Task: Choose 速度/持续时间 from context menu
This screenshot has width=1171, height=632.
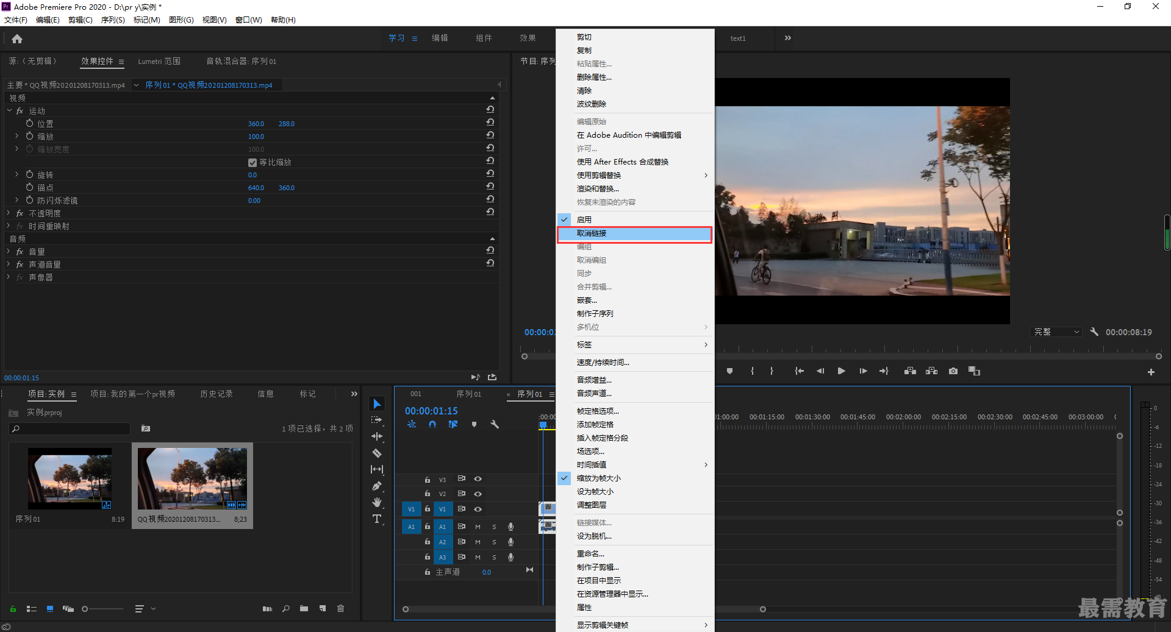Action: (635, 363)
